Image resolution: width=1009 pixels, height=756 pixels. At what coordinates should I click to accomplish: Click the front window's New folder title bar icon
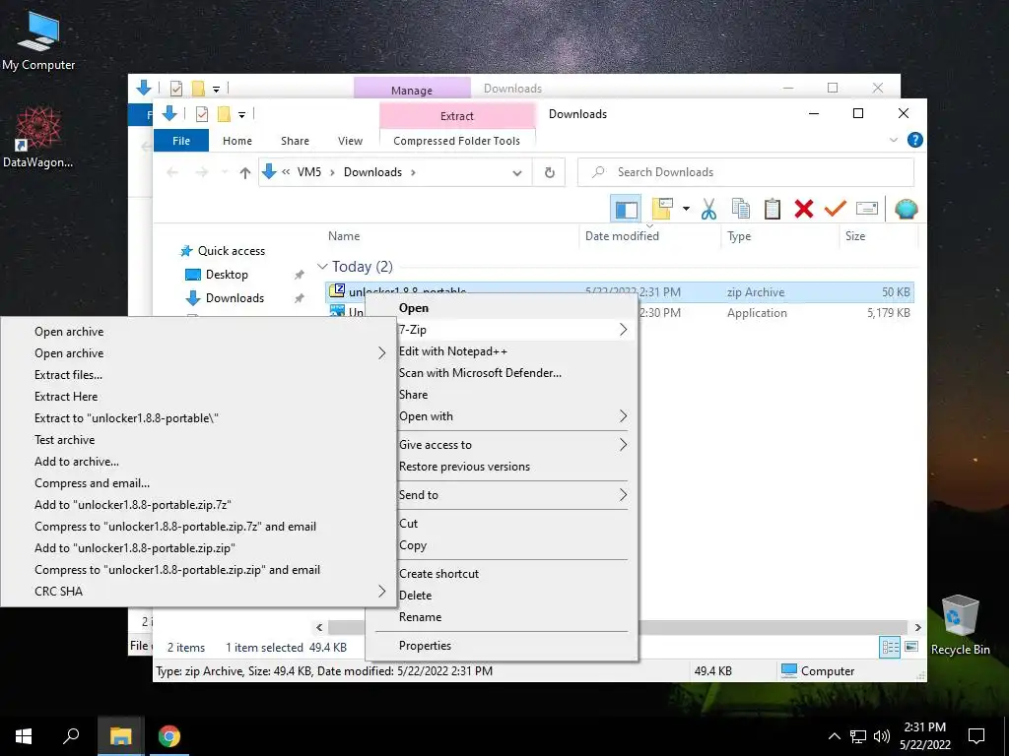[x=224, y=114]
